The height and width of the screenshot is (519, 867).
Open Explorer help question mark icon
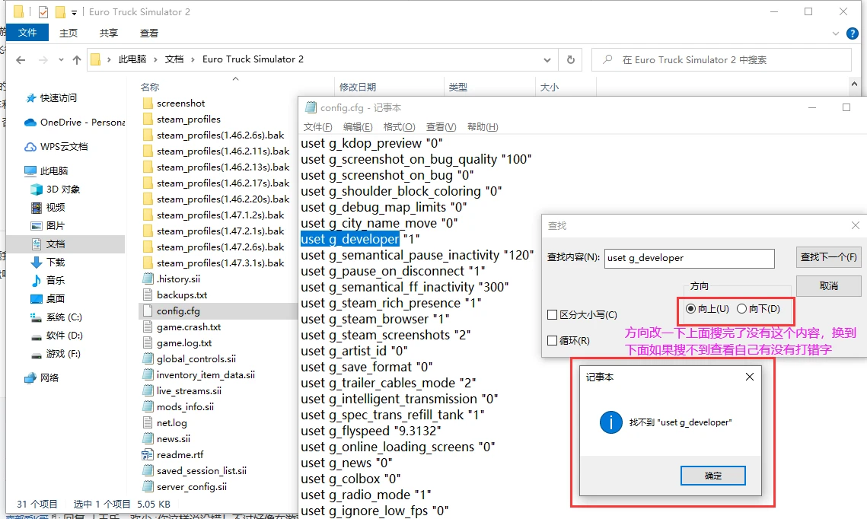853,33
